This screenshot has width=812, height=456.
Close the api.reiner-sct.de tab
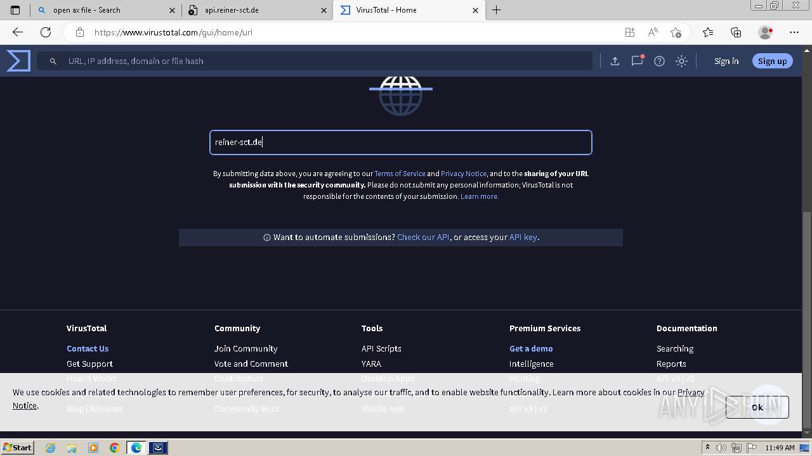(x=324, y=10)
